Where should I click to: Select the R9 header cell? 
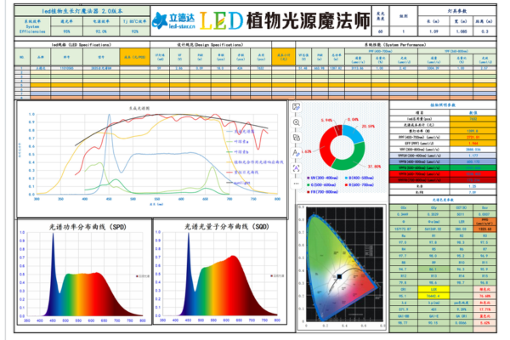click(x=433, y=263)
